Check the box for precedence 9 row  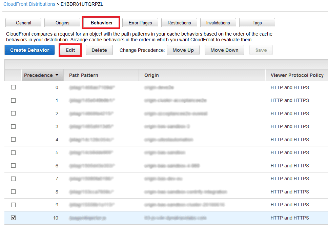pyautogui.click(x=14, y=205)
